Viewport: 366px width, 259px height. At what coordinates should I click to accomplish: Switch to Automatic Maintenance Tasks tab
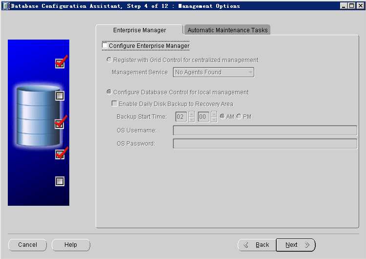pos(227,30)
